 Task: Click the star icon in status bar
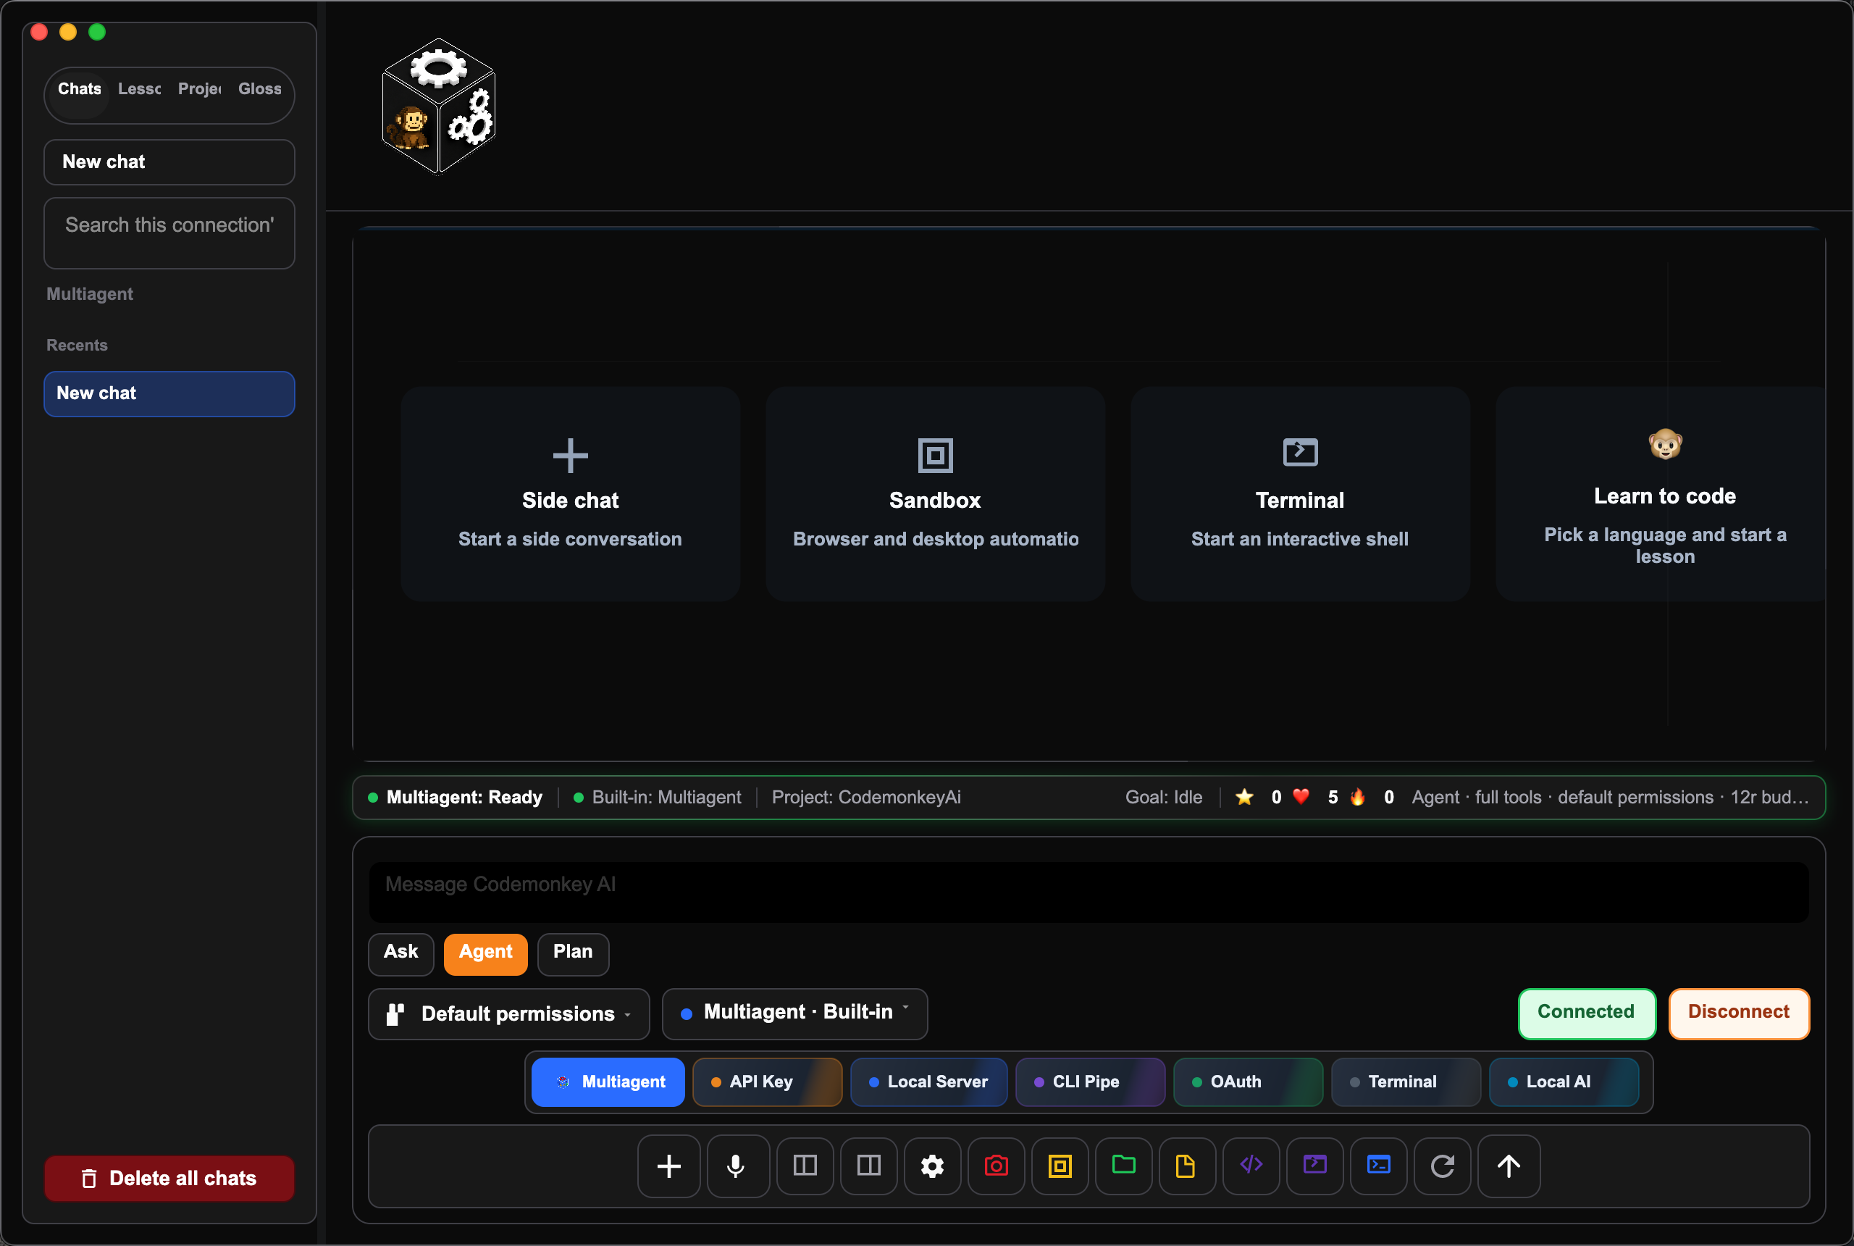point(1244,797)
